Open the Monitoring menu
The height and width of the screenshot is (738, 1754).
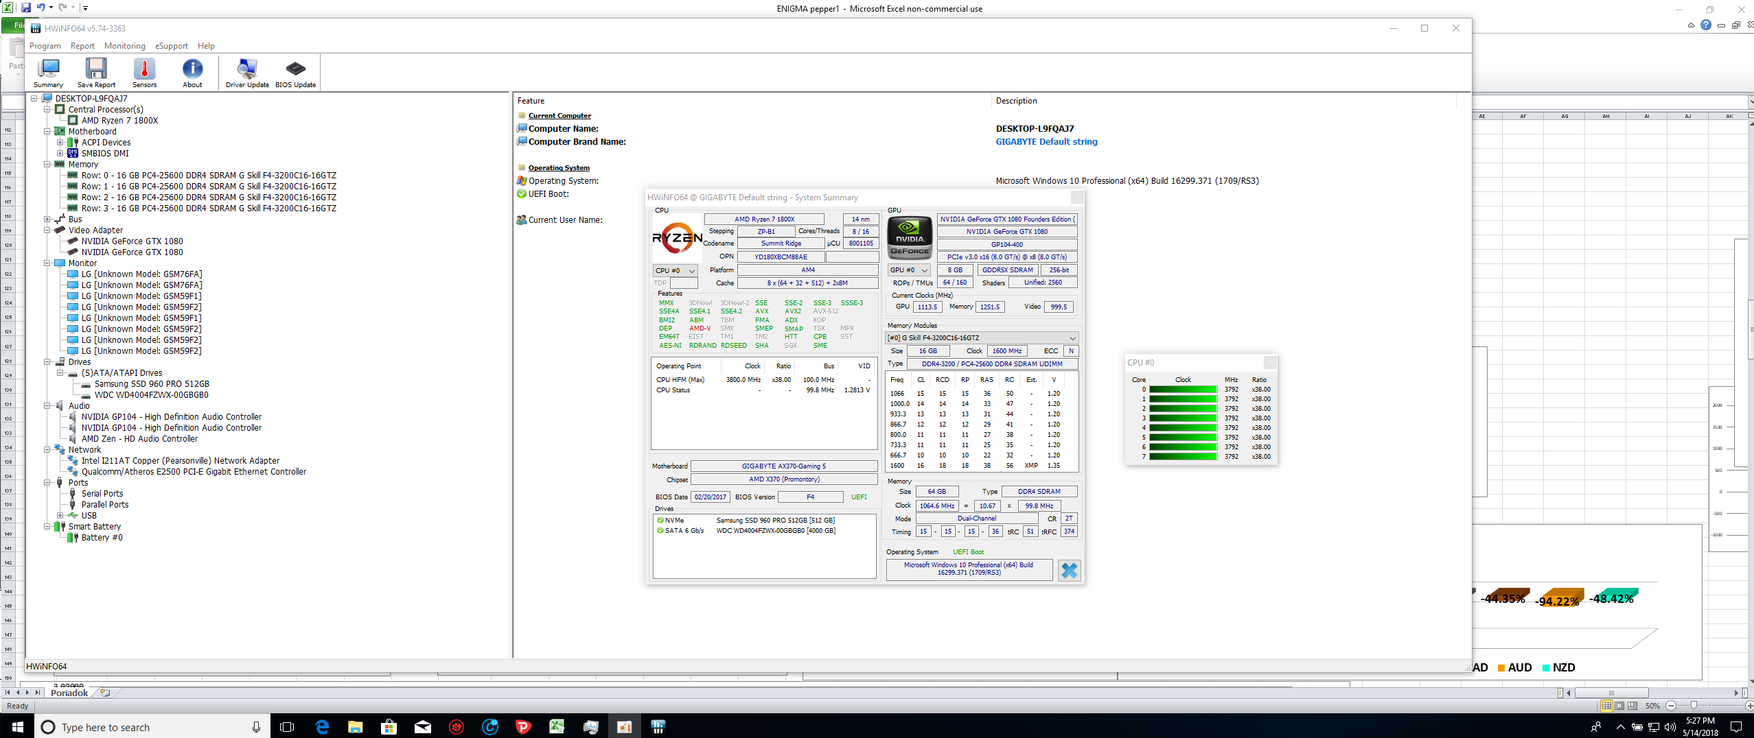125,46
